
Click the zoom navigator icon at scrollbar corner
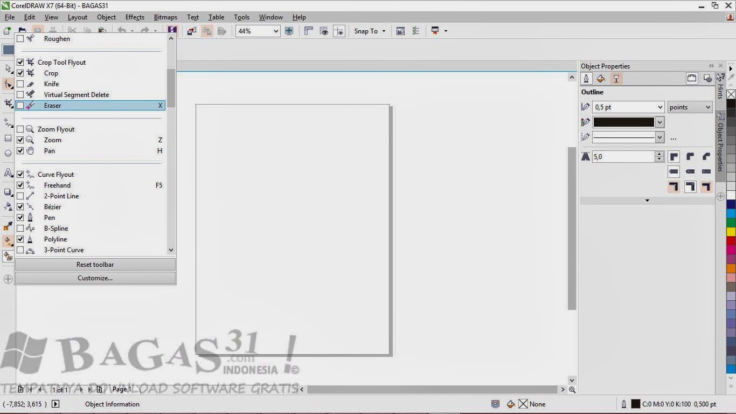(x=572, y=390)
